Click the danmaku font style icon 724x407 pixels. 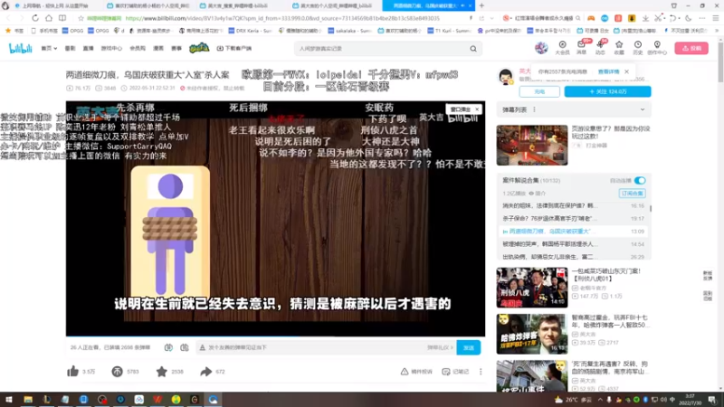click(202, 347)
